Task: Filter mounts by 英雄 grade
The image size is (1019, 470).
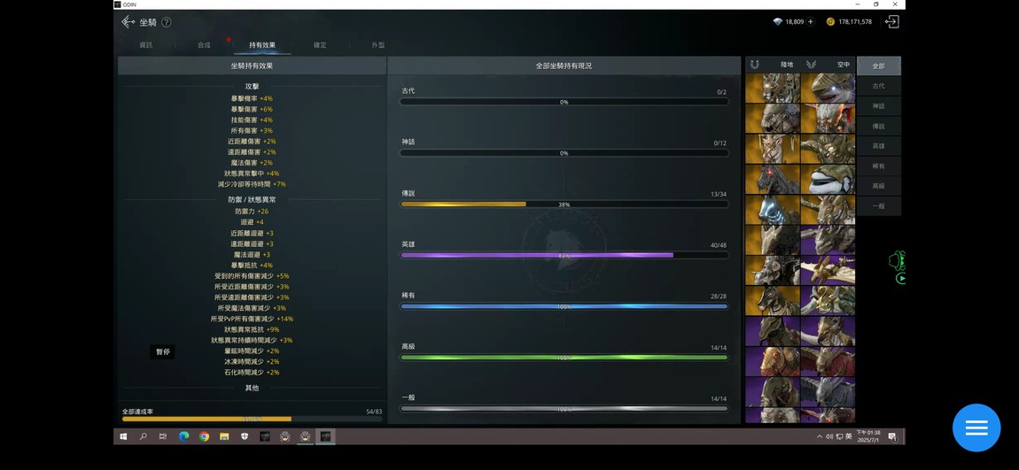Action: (x=879, y=146)
